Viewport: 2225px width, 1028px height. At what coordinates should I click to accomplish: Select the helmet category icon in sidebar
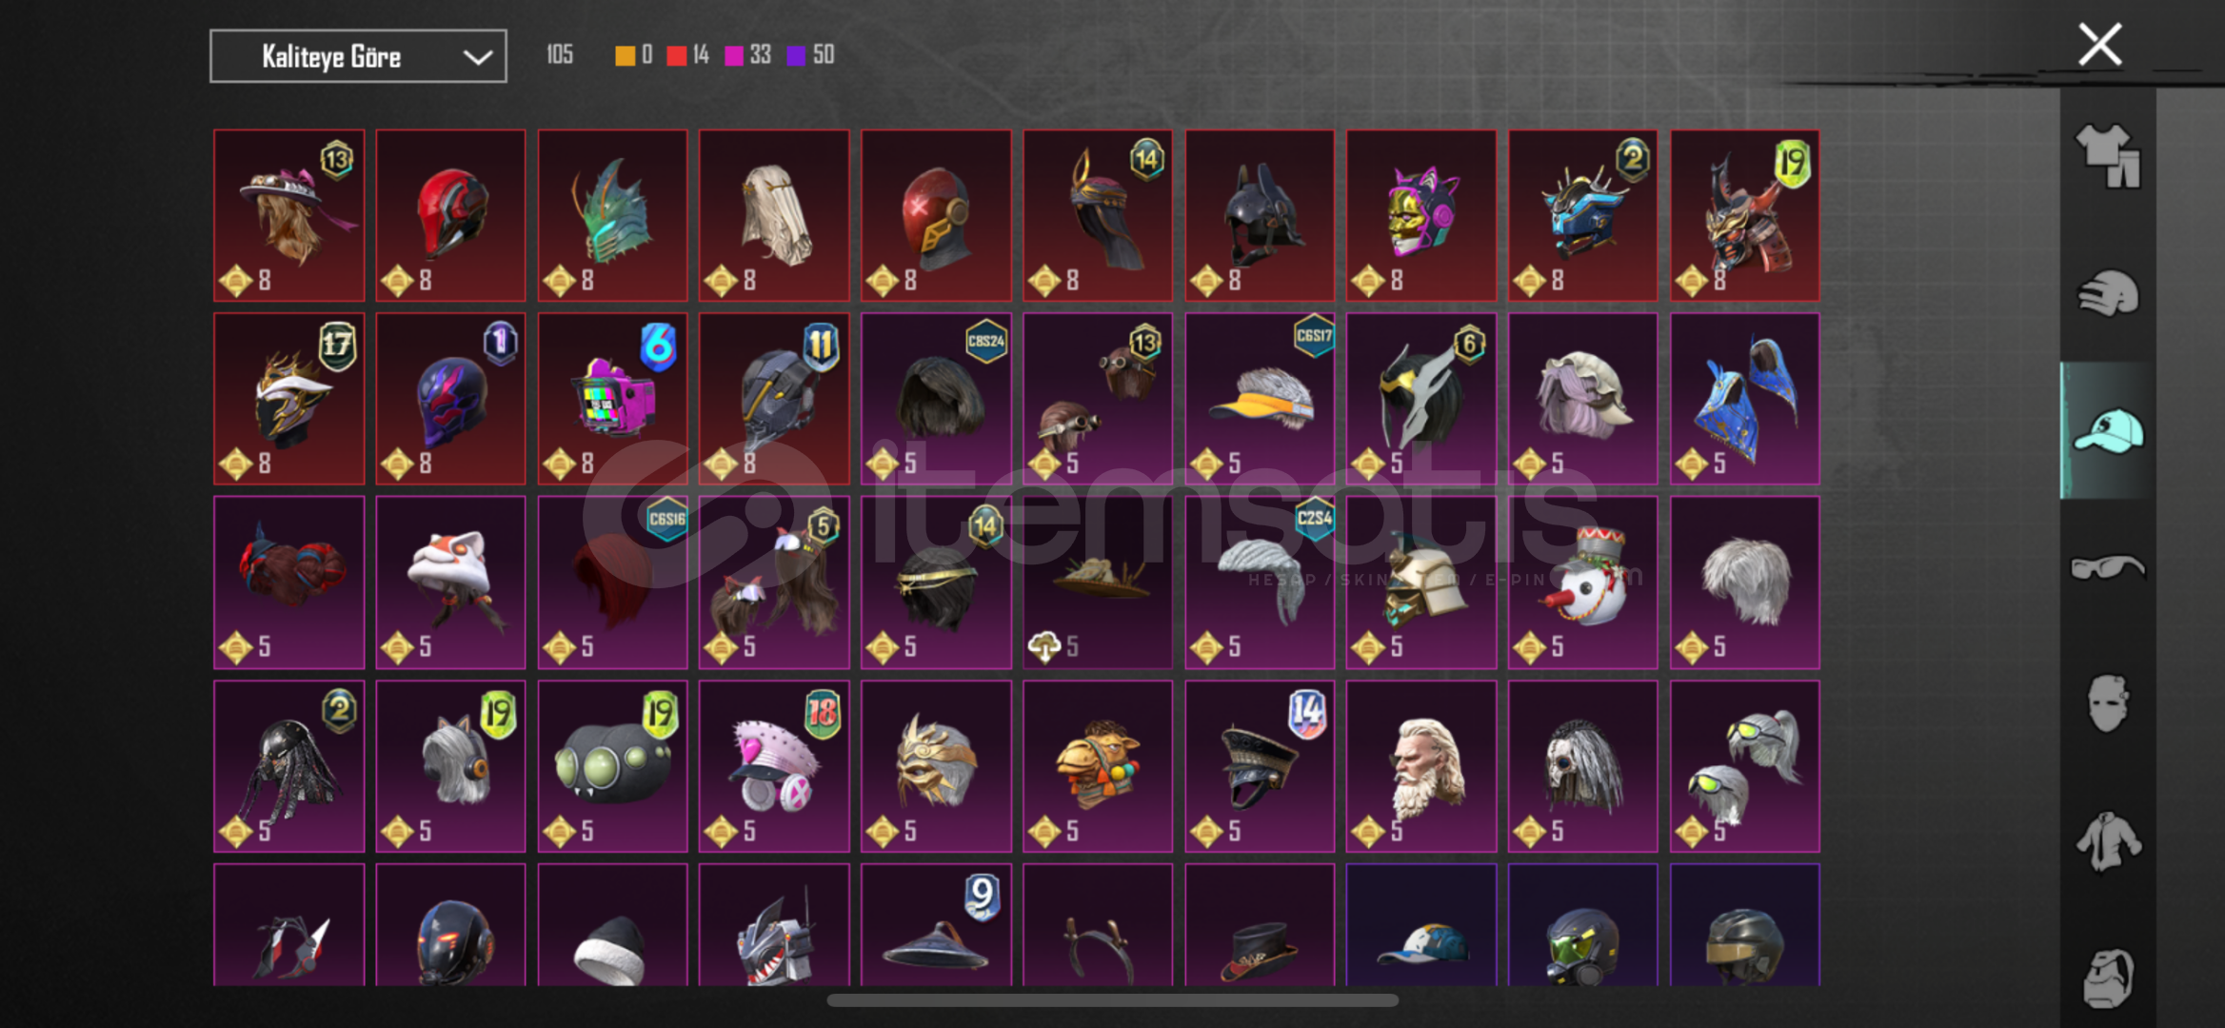(x=2108, y=293)
